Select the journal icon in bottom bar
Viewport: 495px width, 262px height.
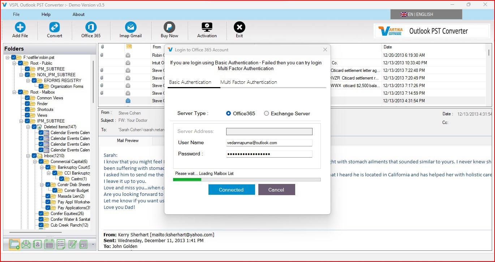coord(83,244)
